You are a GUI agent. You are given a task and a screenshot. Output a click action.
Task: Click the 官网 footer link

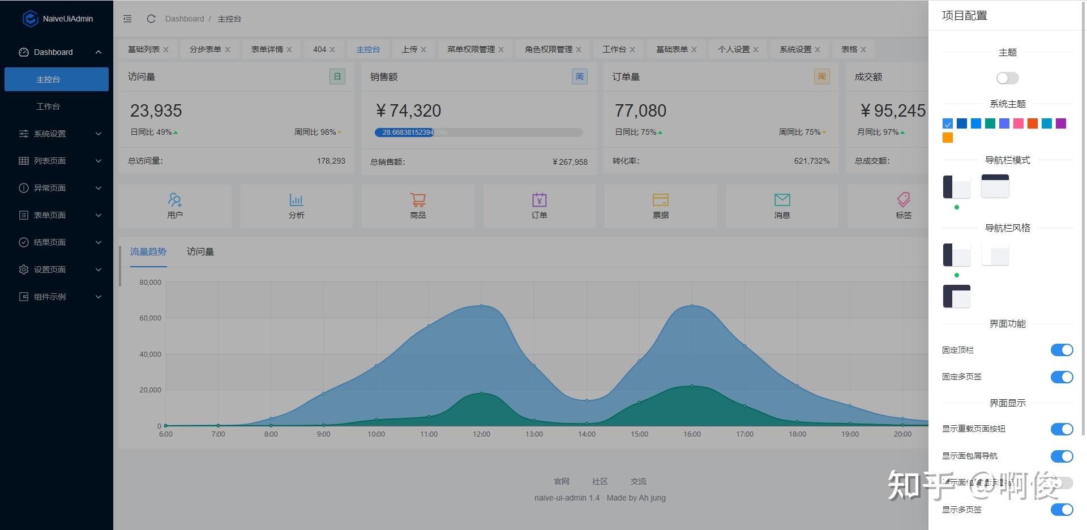[x=562, y=481]
